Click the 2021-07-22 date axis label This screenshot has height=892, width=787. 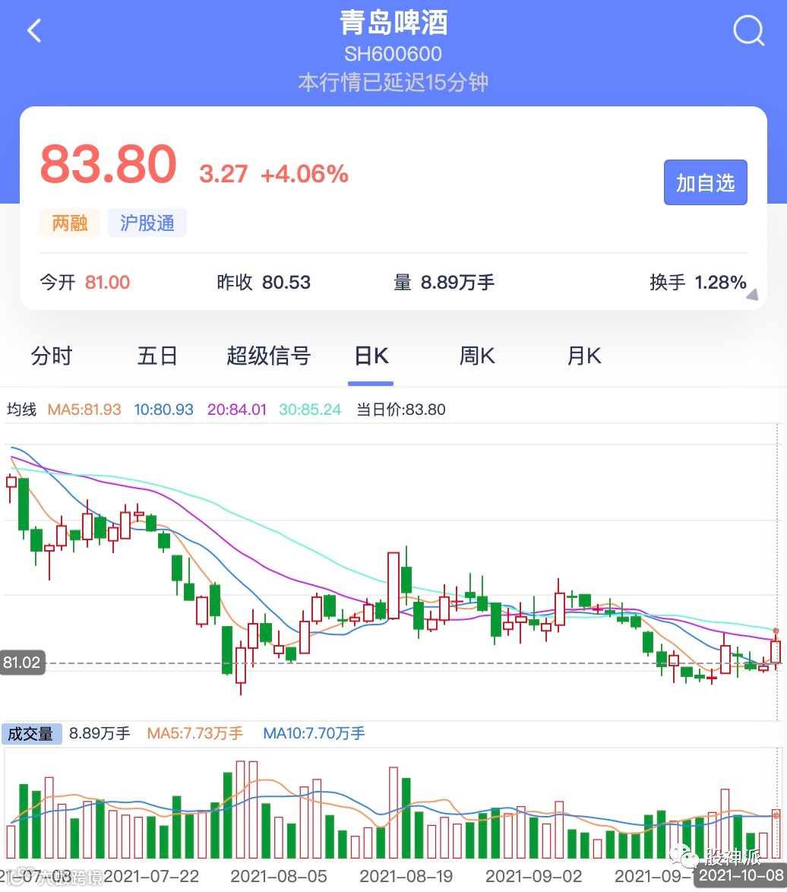click(151, 876)
